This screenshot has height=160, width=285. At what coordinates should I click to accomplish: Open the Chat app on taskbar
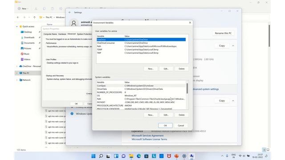pyautogui.click(x=124, y=156)
